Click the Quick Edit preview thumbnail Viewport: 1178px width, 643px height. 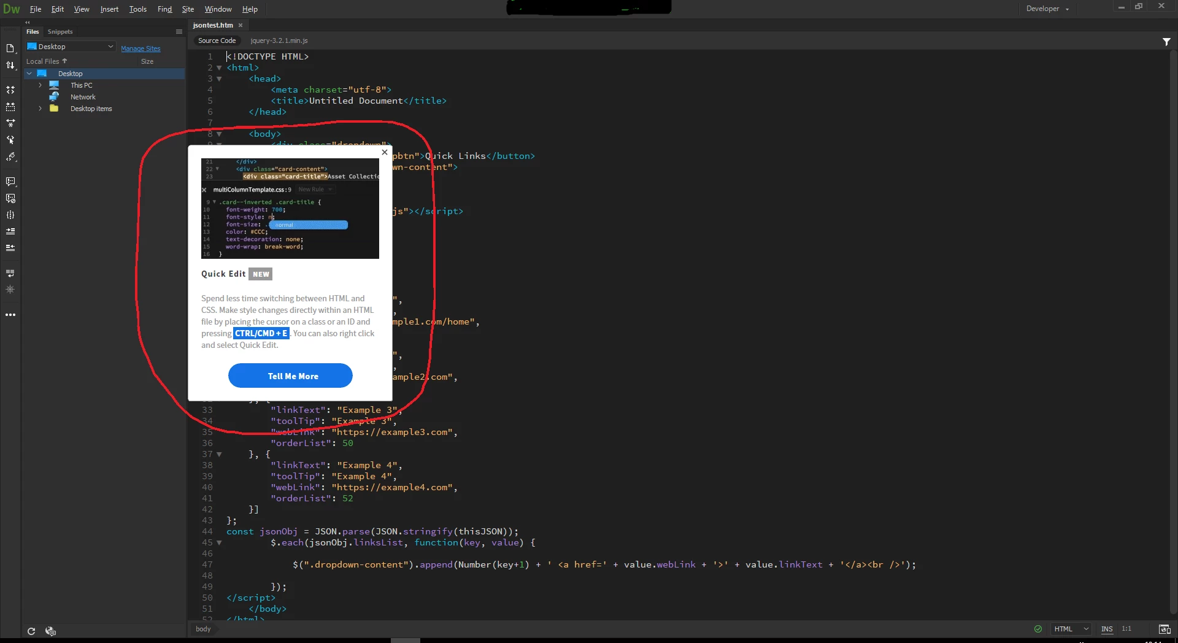click(x=290, y=209)
